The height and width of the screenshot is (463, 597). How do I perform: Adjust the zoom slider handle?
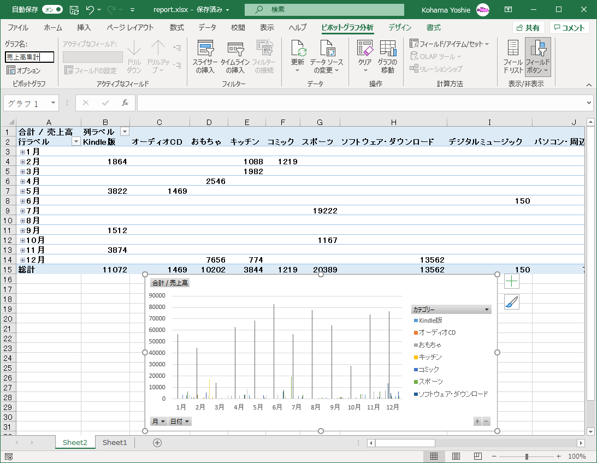[x=527, y=456]
